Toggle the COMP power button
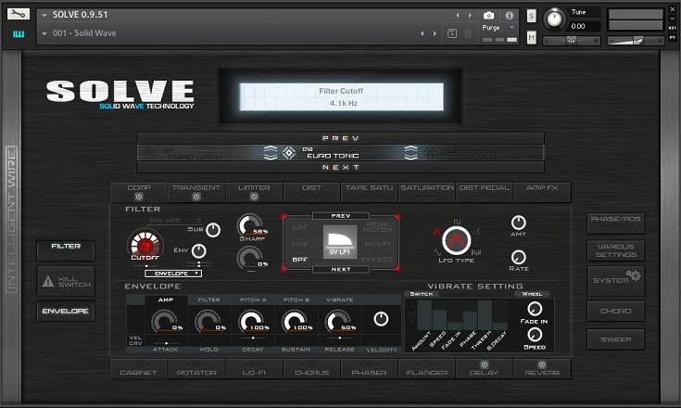The image size is (681, 408). coord(139,197)
